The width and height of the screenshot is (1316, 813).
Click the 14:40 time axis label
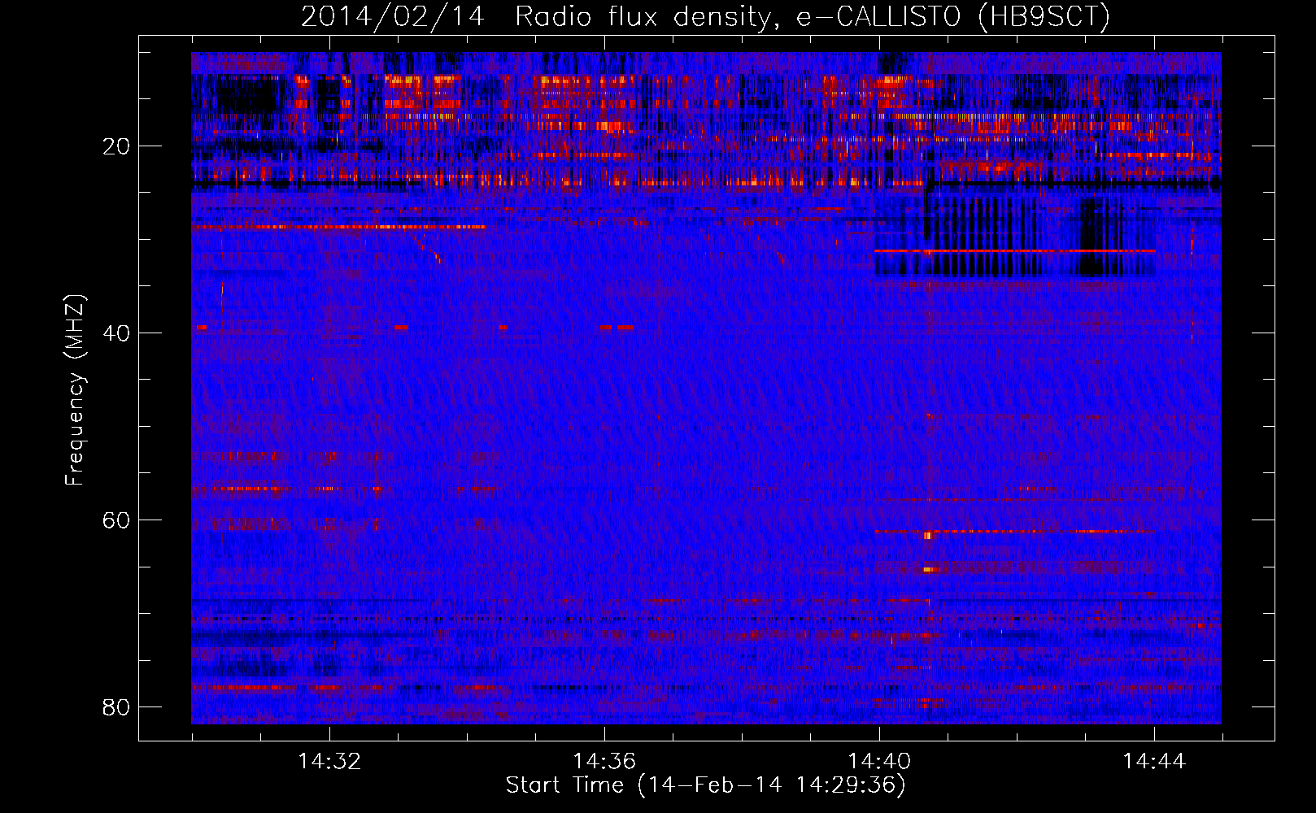pos(879,762)
